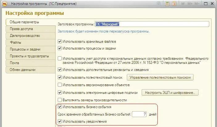Click the M+ memory add button

pos(190,4)
